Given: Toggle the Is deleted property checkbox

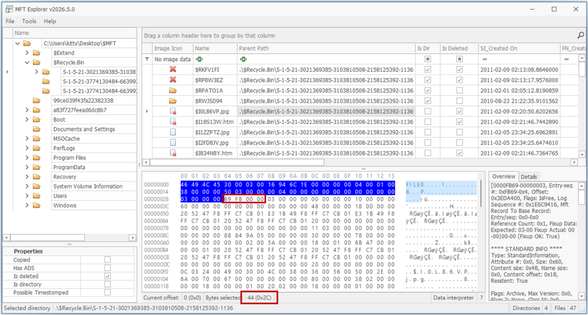Looking at the screenshot, I should point(107,276).
